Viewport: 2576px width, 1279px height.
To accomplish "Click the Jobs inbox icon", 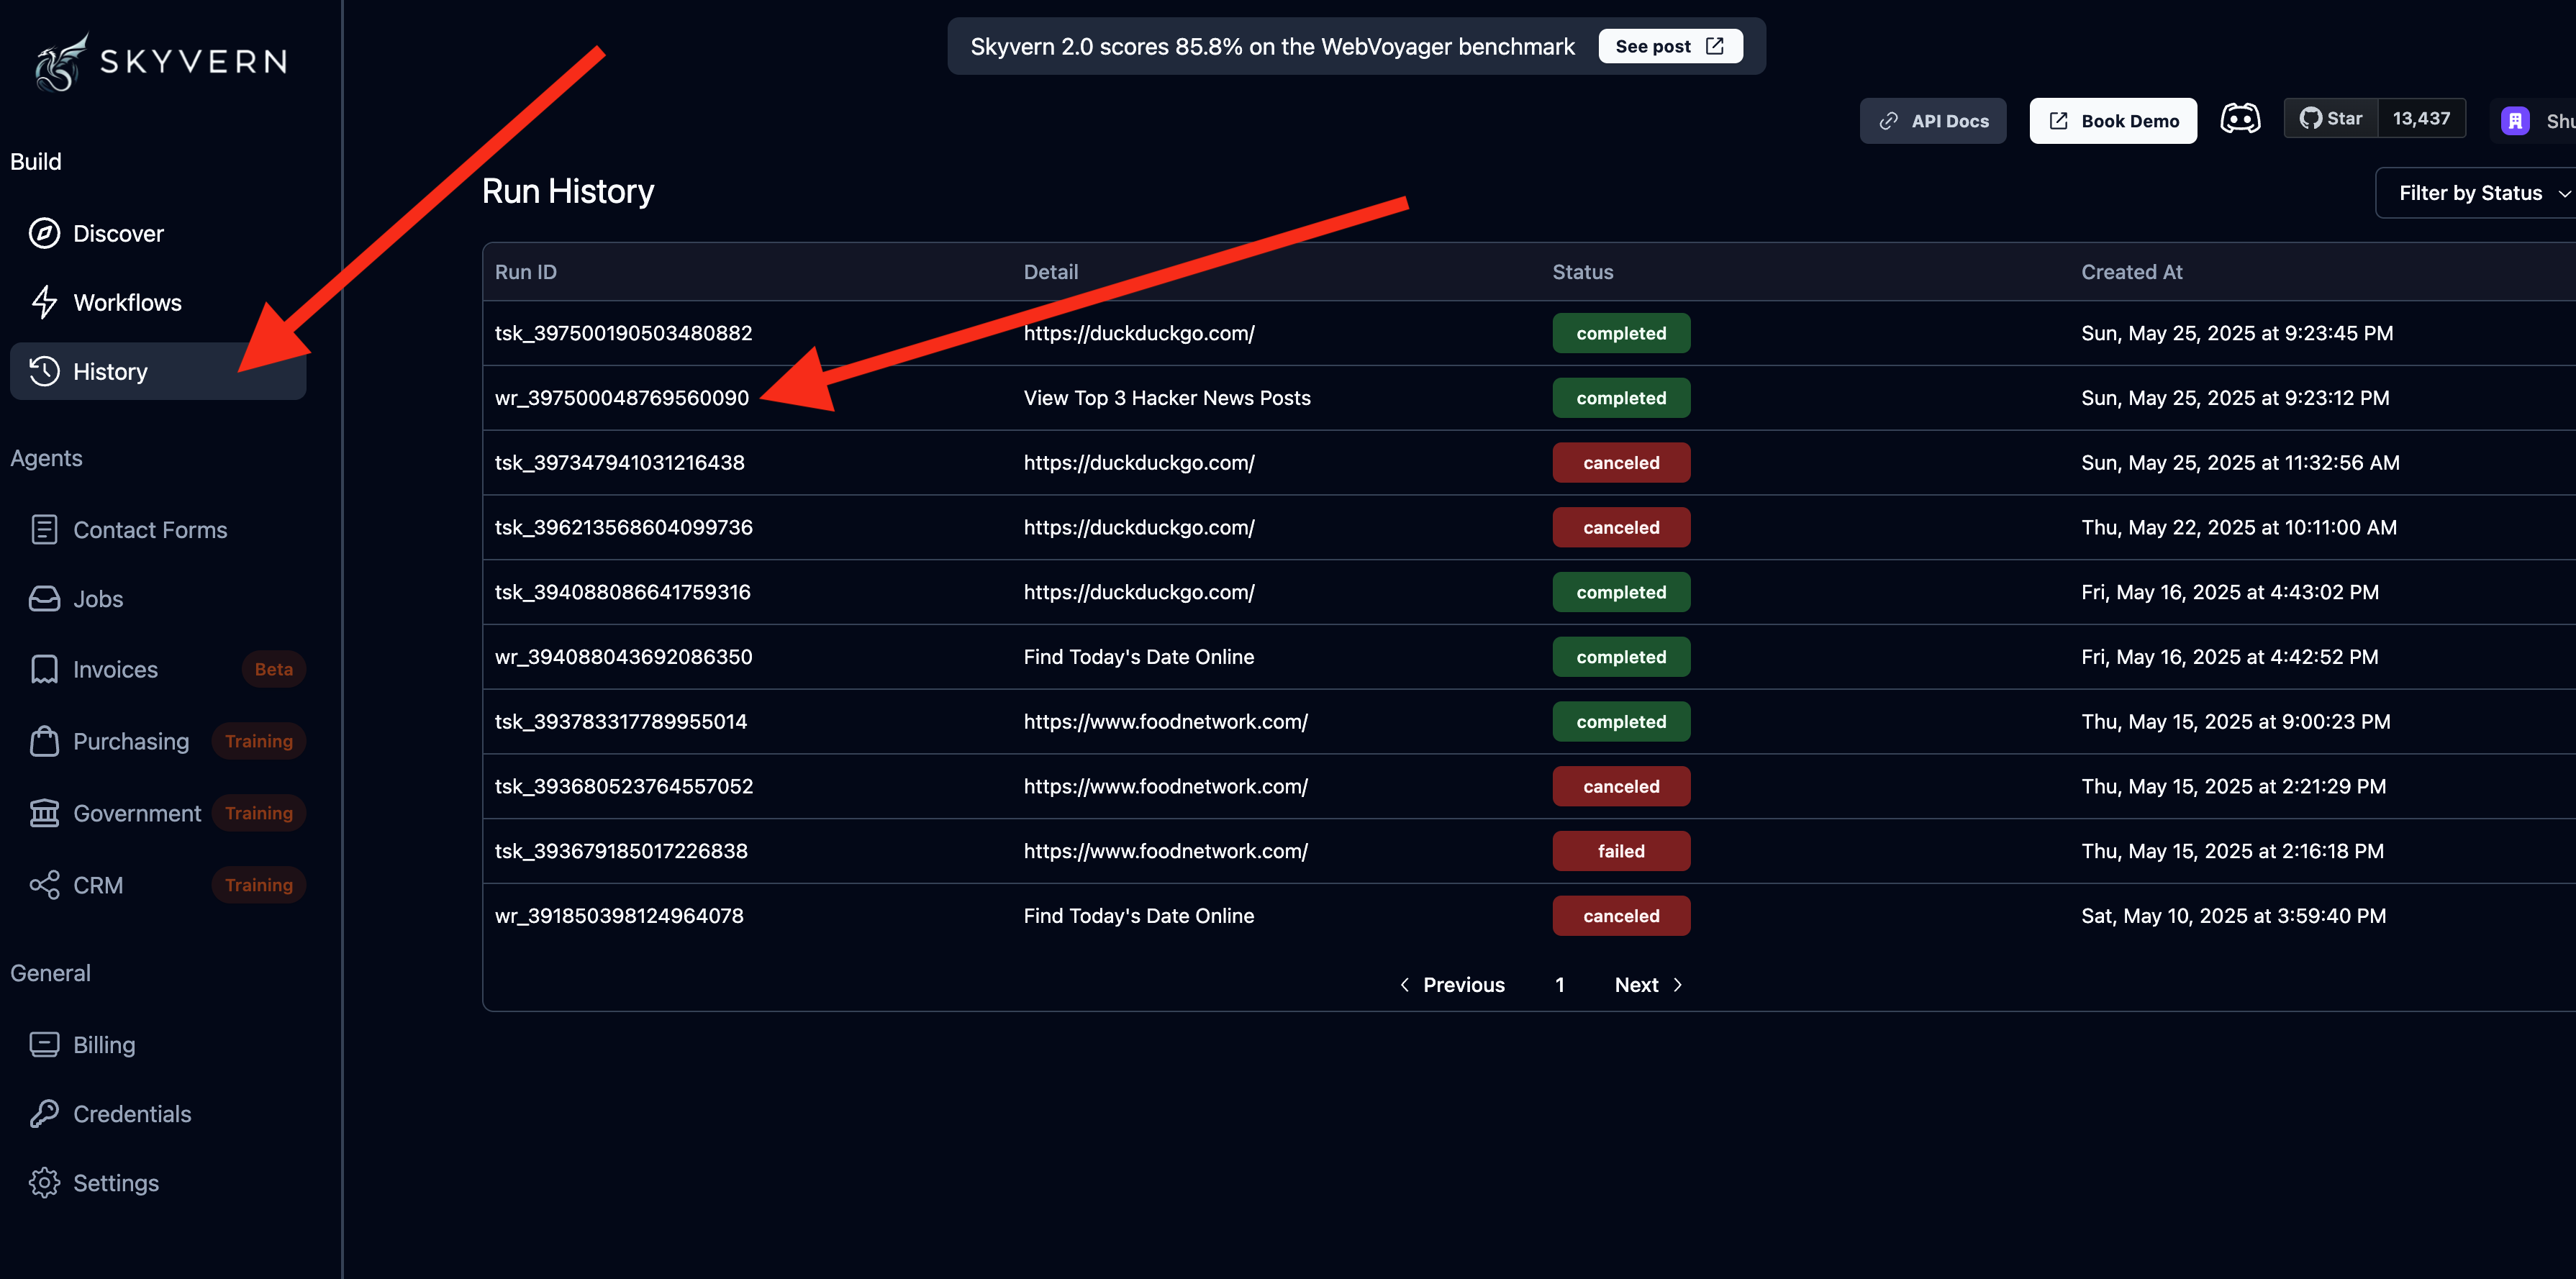I will click(x=44, y=599).
